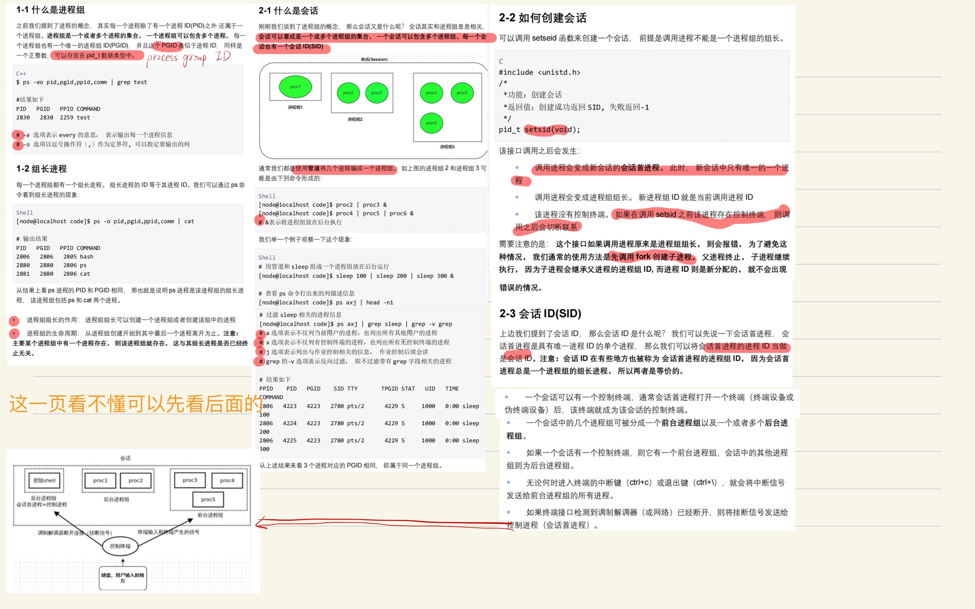Expand the section 2-3 会话ID(SID)

tap(540, 314)
